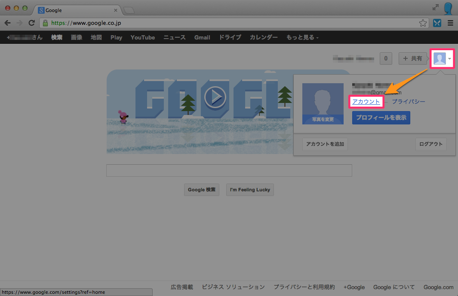Open the 広告掲載 footer link
This screenshot has width=458, height=296.
pyautogui.click(x=182, y=287)
